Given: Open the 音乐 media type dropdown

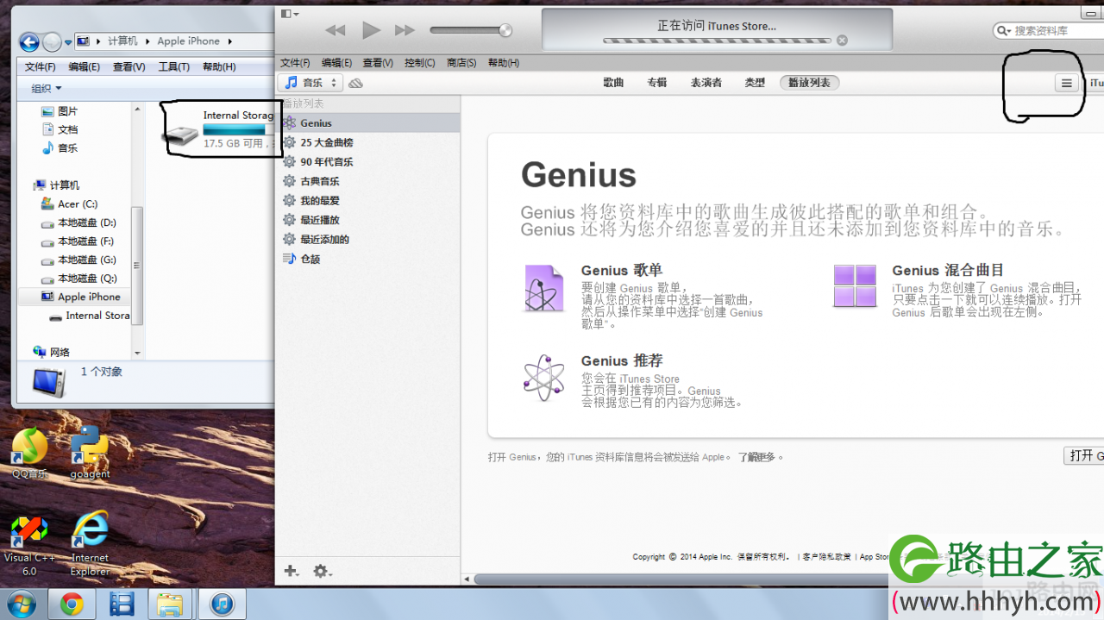Looking at the screenshot, I should click(310, 83).
